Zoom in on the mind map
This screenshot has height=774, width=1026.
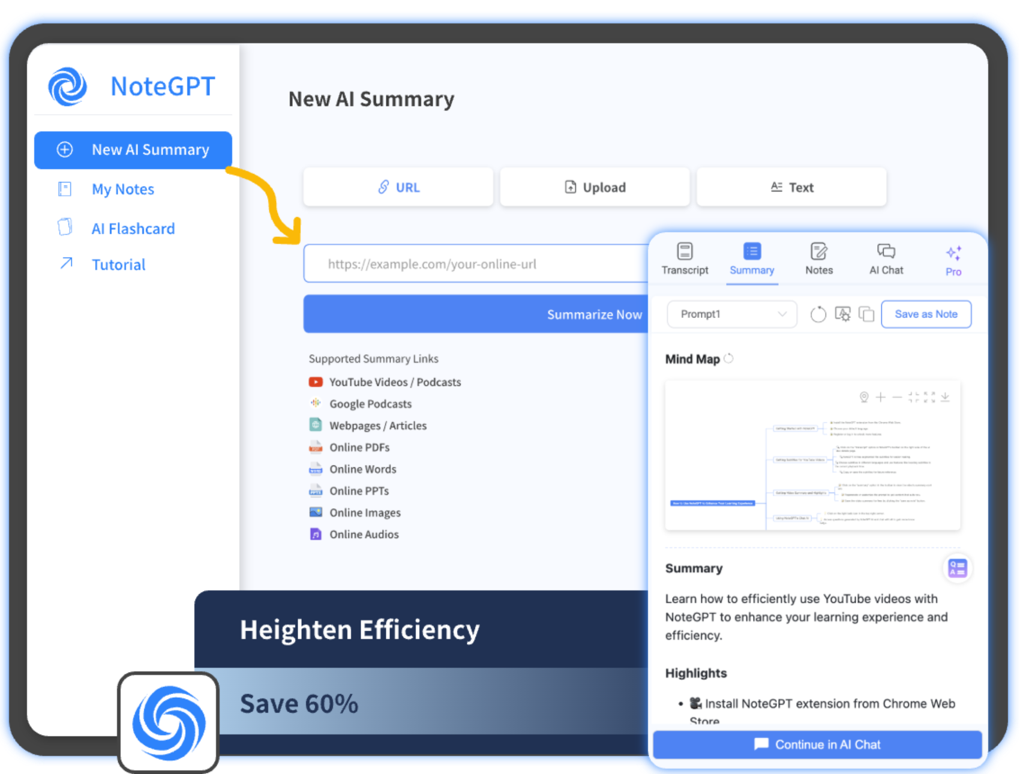point(880,397)
